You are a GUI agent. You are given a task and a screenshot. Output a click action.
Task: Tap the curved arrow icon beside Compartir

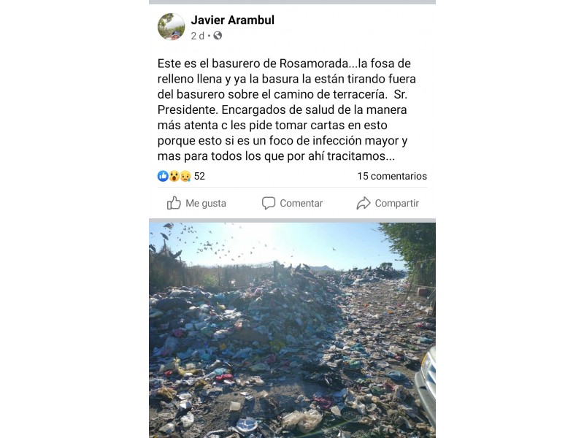(363, 203)
